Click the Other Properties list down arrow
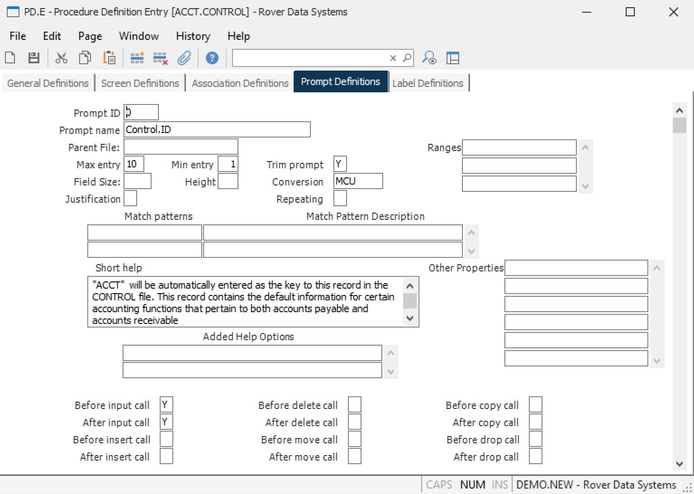The width and height of the screenshot is (694, 494). point(657,361)
